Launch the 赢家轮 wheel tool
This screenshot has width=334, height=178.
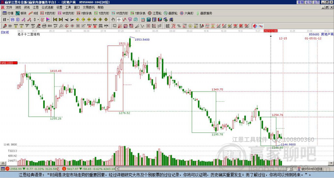(x=171, y=13)
